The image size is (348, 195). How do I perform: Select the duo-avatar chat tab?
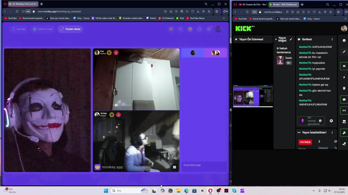[216, 53]
